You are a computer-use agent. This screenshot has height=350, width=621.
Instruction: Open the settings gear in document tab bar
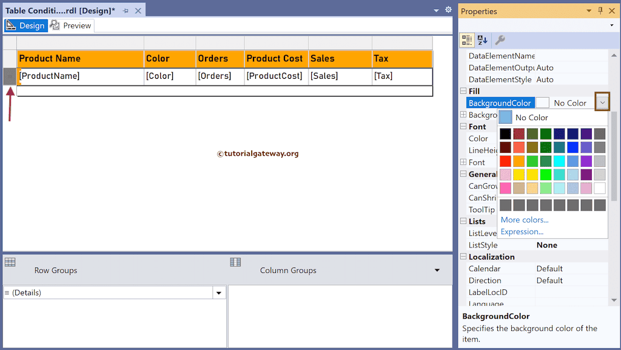pyautogui.click(x=448, y=10)
